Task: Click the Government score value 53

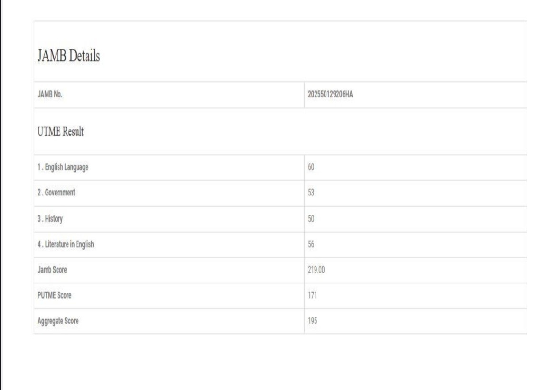Action: point(311,193)
